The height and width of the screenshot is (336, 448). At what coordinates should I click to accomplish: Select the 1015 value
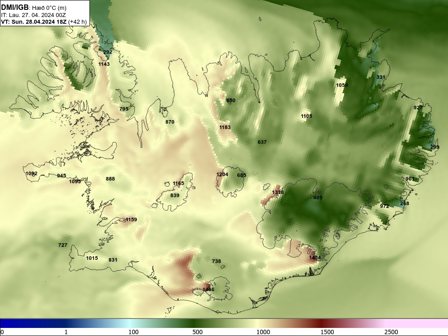[92, 258]
